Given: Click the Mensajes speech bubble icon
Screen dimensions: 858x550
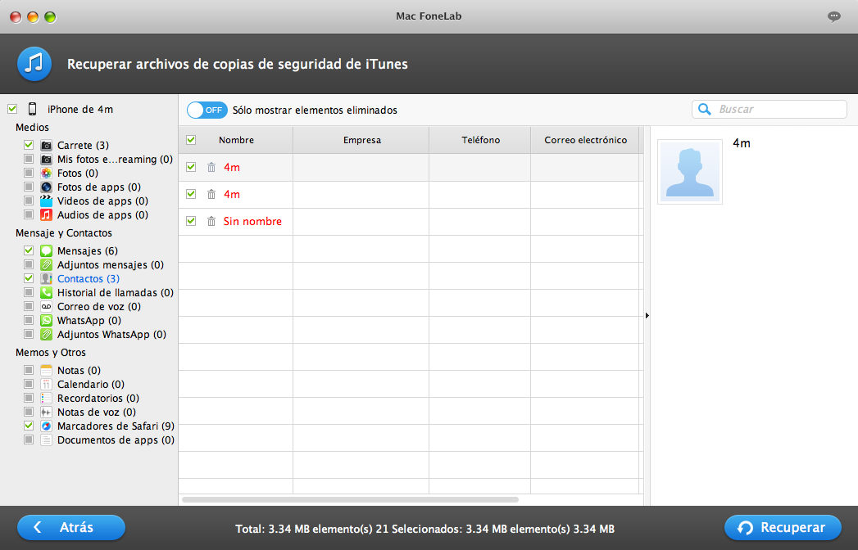Looking at the screenshot, I should point(47,251).
